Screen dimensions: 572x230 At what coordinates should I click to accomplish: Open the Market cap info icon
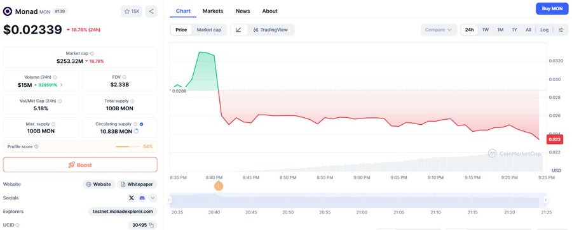pos(92,53)
